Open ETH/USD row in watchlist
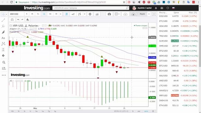This screenshot has height=113, width=201. point(178,105)
